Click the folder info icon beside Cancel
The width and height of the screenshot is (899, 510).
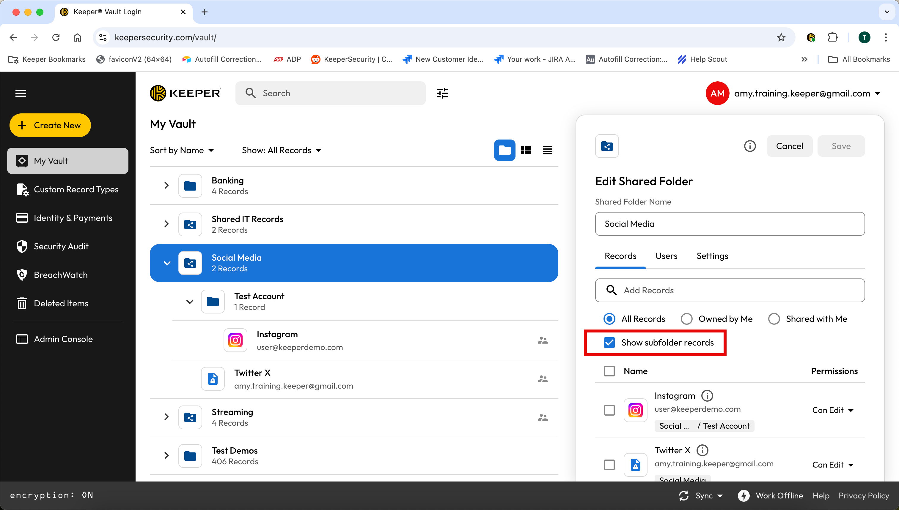(x=749, y=146)
